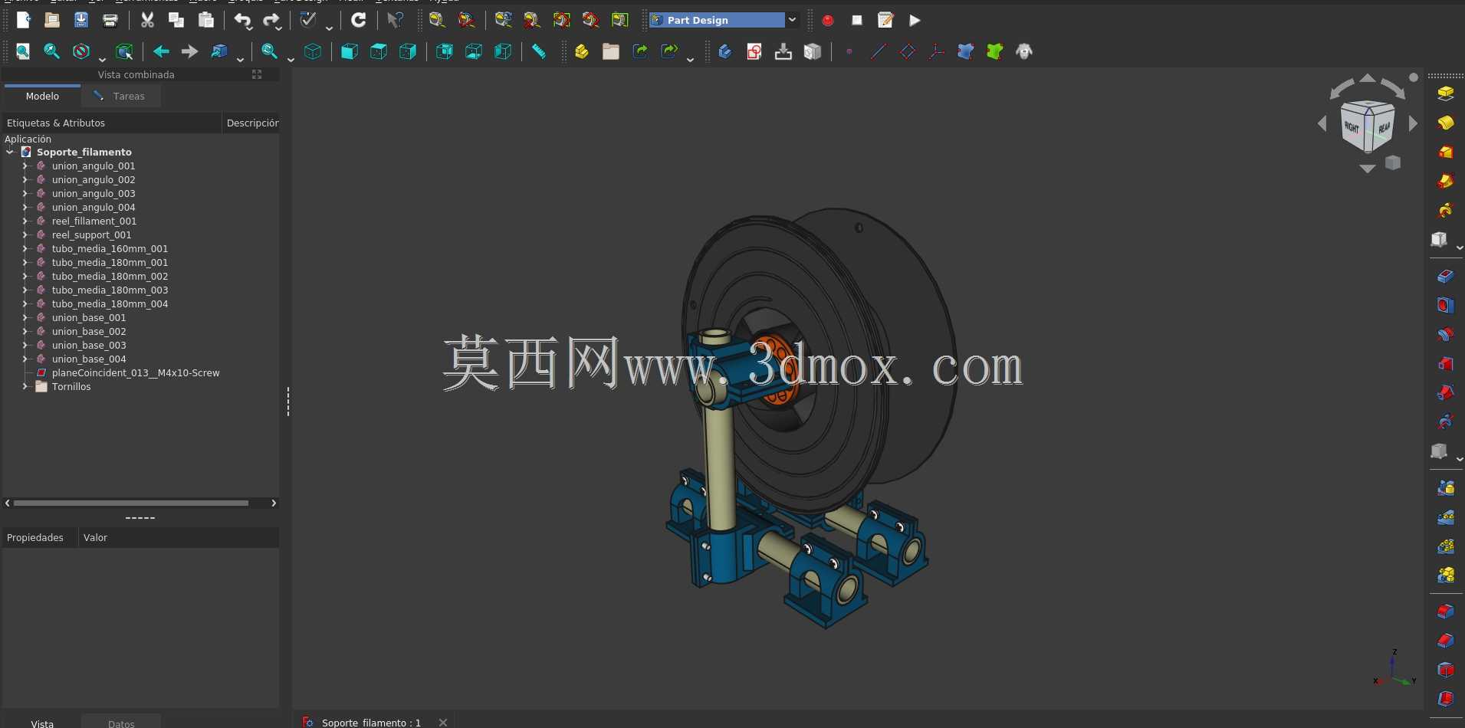This screenshot has width=1465, height=728.
Task: Create a new document
Action: pos(23,20)
